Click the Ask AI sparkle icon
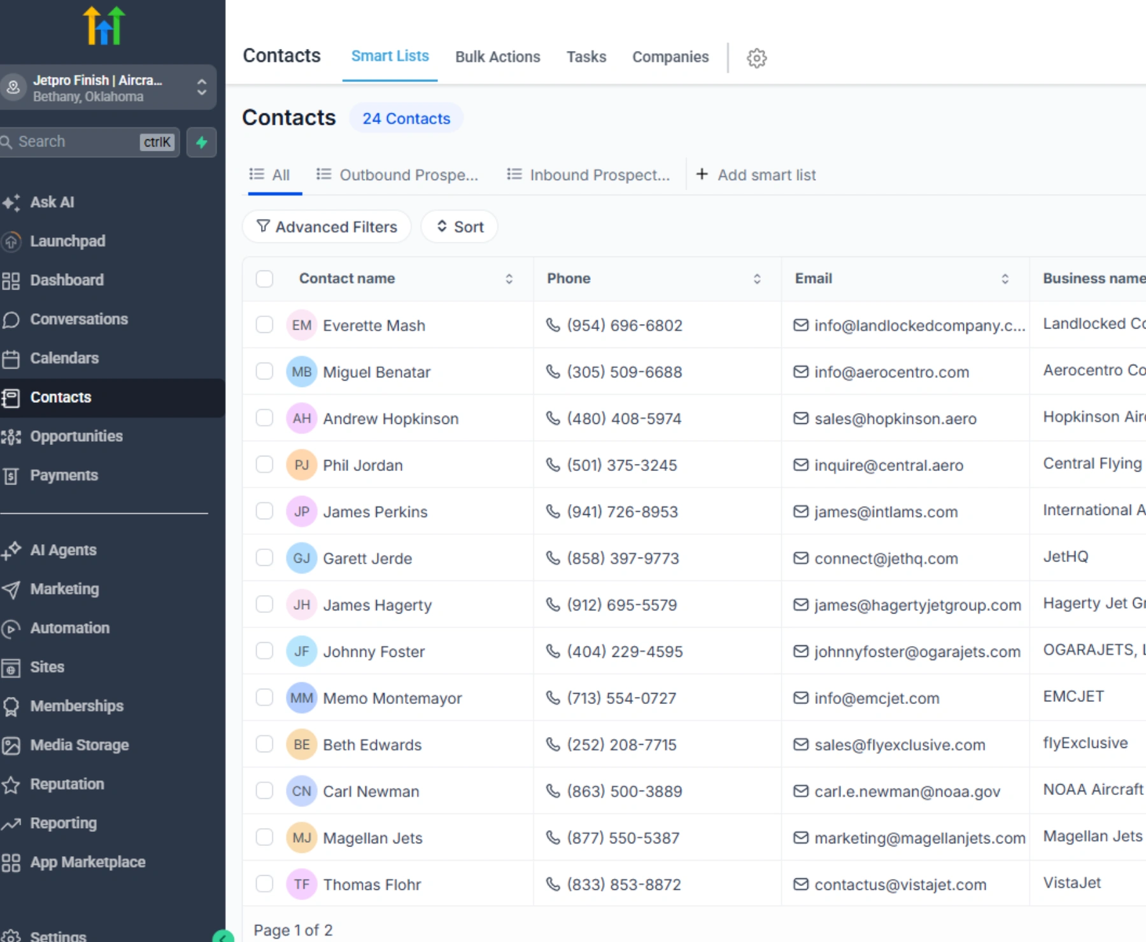The image size is (1146, 942). pyautogui.click(x=11, y=202)
